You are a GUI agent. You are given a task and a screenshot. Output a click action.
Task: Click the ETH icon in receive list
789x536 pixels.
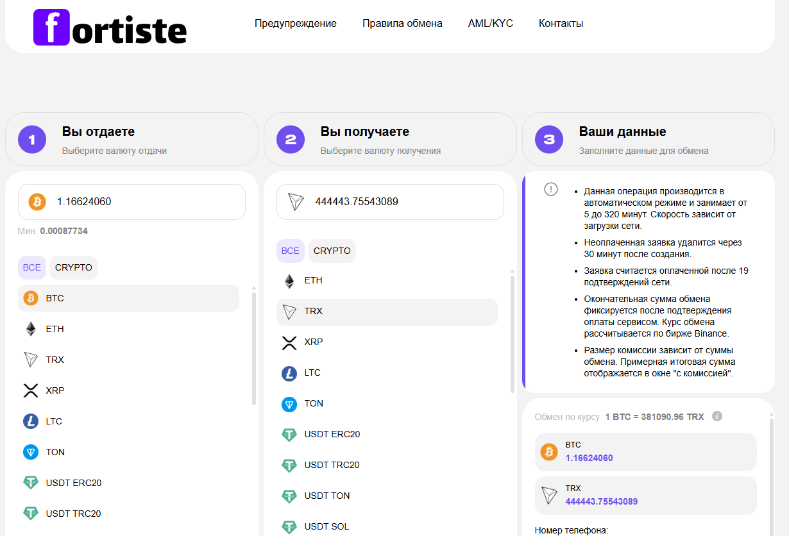click(289, 281)
